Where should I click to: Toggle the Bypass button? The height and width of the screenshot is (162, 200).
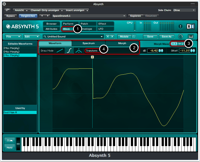coord(11,16)
